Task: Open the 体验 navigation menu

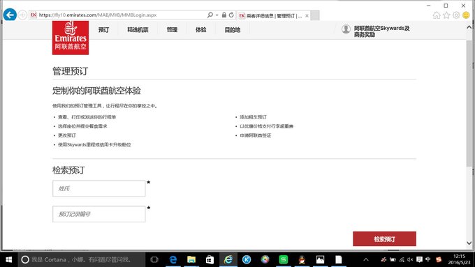Action: tap(201, 30)
